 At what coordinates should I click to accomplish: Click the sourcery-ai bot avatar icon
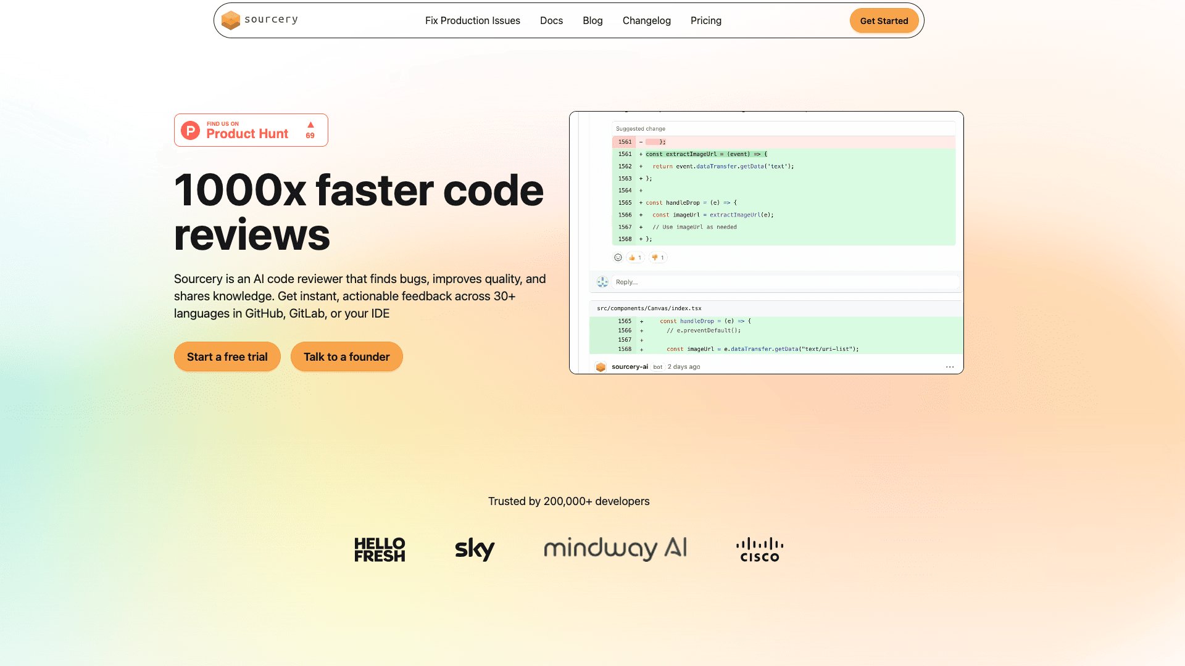point(601,367)
